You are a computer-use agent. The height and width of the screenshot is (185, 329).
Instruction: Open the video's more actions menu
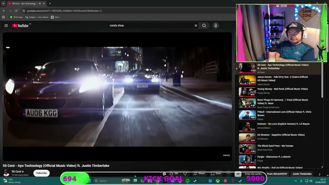tap(228, 173)
